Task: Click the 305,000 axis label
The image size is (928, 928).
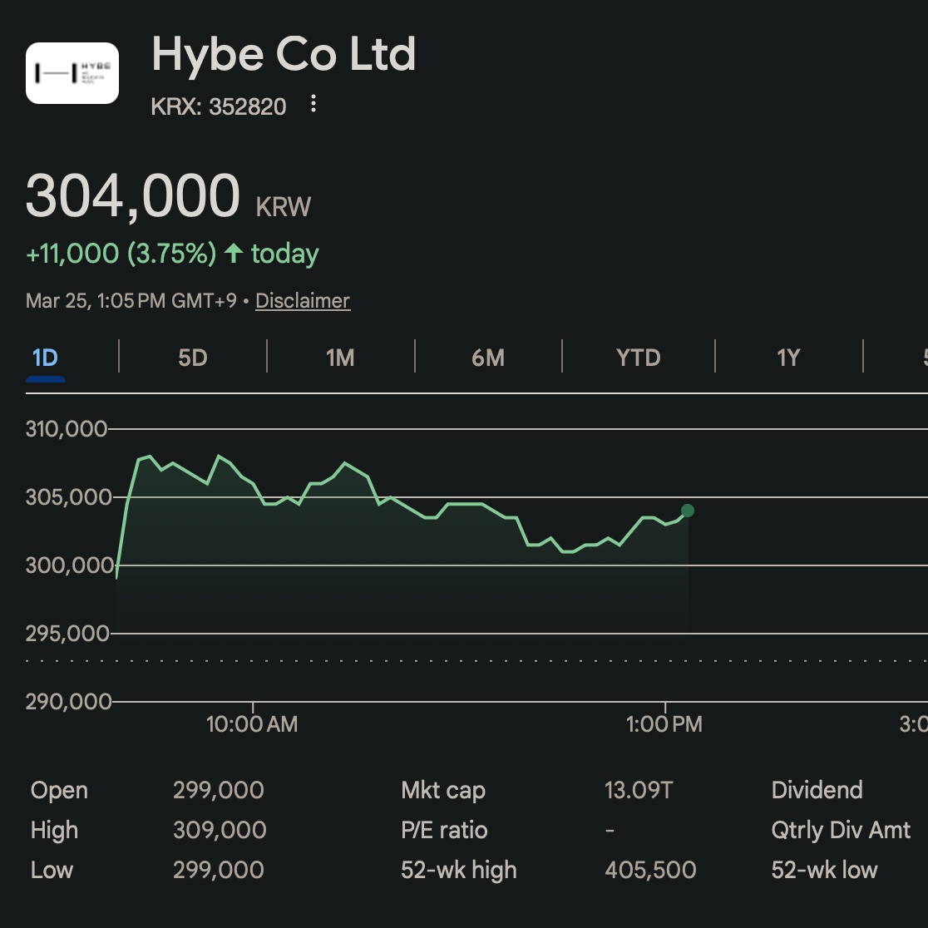Action: (69, 496)
